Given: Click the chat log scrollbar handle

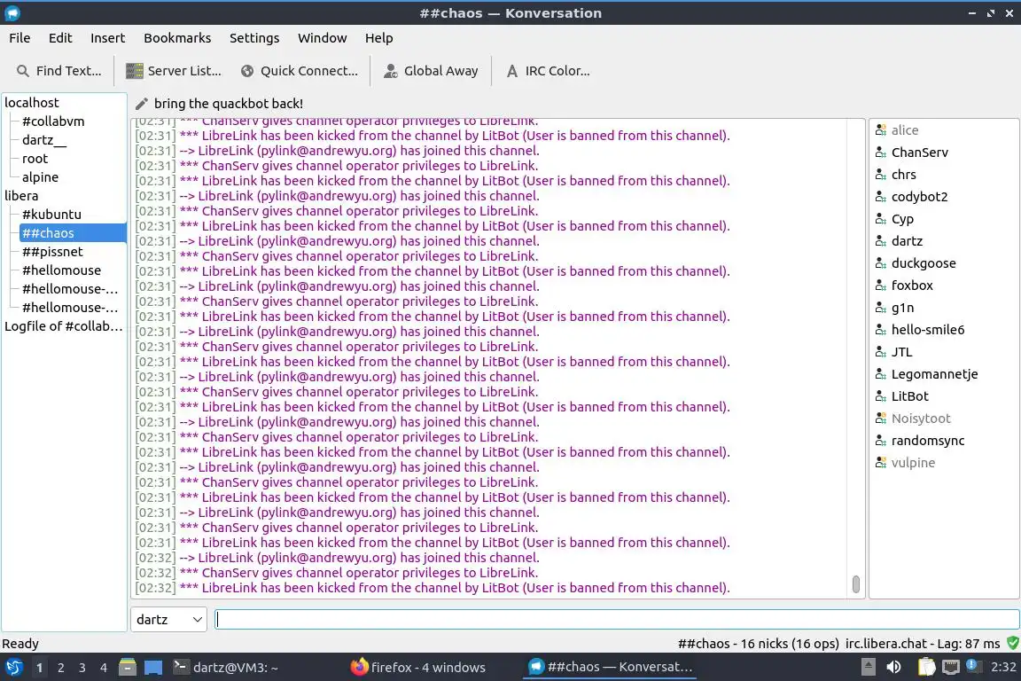Looking at the screenshot, I should click(855, 584).
